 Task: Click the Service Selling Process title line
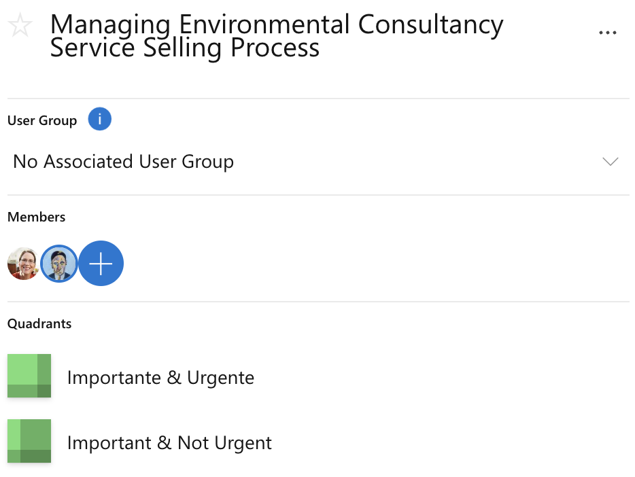pyautogui.click(x=185, y=48)
